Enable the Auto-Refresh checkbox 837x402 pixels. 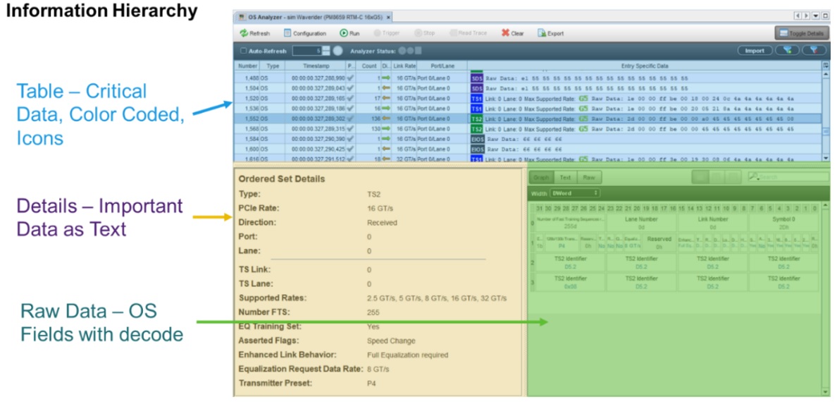[x=244, y=51]
